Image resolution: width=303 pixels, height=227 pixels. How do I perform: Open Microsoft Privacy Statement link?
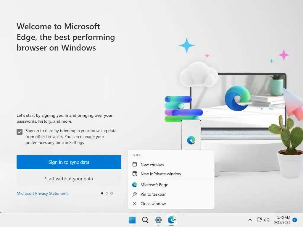point(42,193)
